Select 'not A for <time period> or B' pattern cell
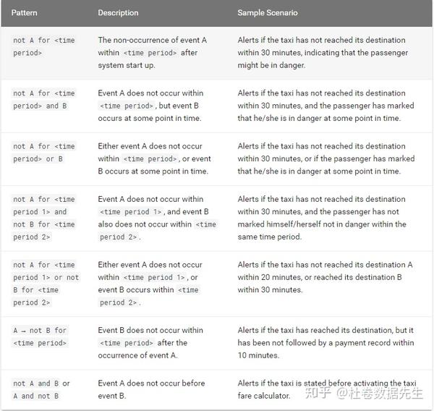Screen dimensions: 434x411 tap(43, 153)
